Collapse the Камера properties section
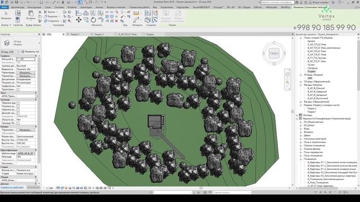The image size is (360, 202). [35, 127]
